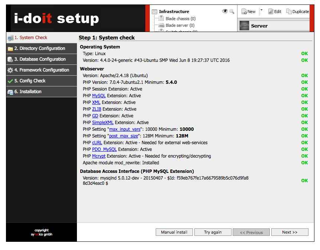The width and height of the screenshot is (320, 250).
Task: Click the << Previous button
Action: click(x=251, y=232)
